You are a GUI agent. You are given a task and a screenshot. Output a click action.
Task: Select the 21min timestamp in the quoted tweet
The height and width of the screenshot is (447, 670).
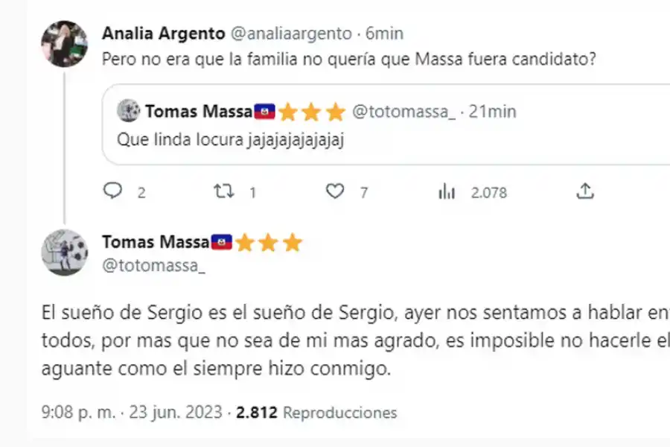point(491,111)
